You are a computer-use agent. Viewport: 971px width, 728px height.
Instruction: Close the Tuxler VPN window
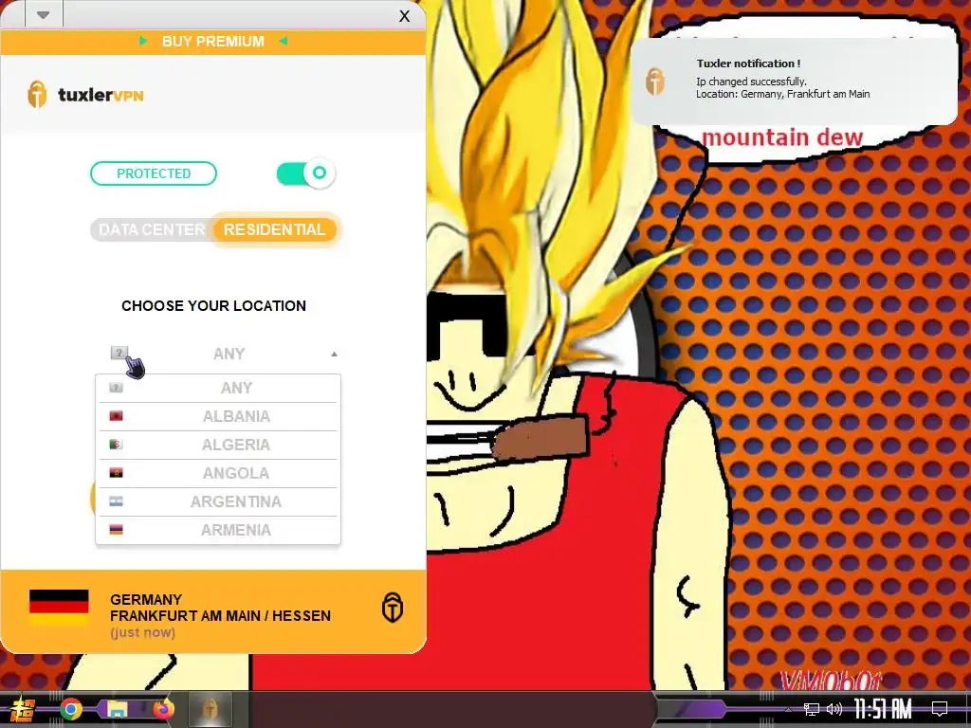(404, 16)
